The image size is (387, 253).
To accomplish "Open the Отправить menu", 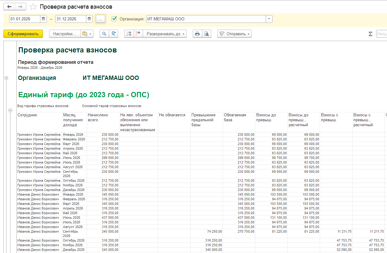I will (x=234, y=34).
